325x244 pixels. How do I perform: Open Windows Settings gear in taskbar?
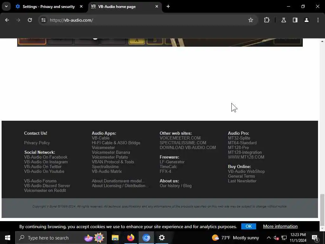click(x=162, y=238)
